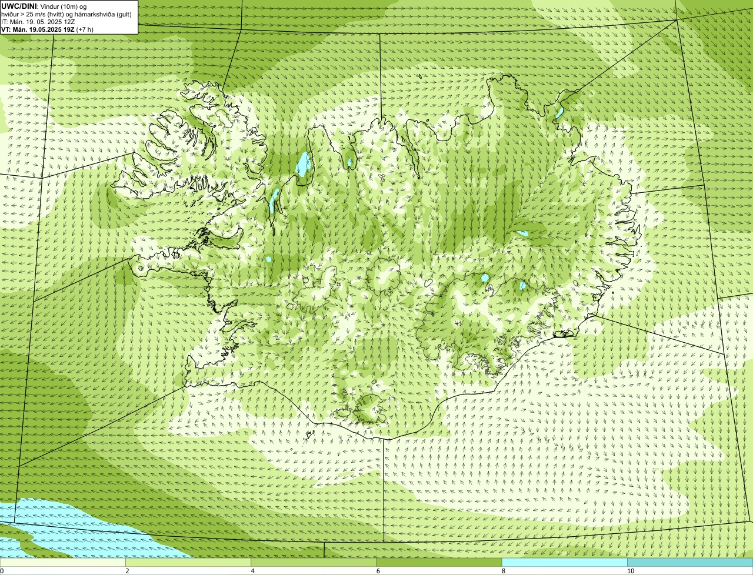Click the '8' colorbar tick label
The image size is (753, 575).
(503, 571)
